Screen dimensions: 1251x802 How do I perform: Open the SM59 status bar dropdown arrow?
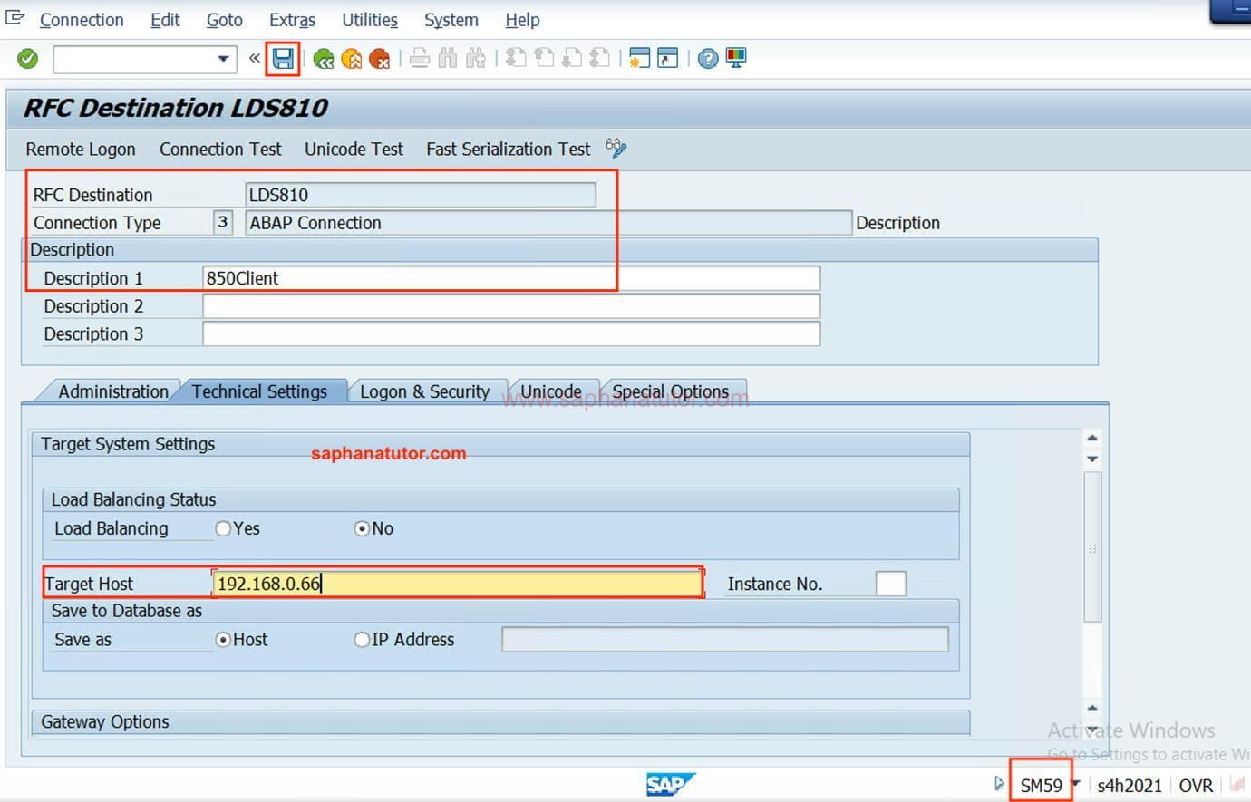1076,784
